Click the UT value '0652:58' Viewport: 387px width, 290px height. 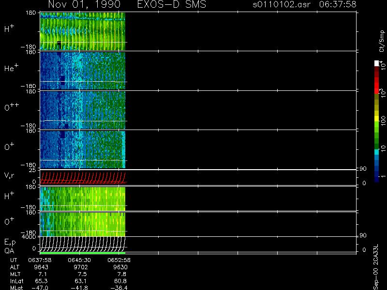[x=119, y=260]
